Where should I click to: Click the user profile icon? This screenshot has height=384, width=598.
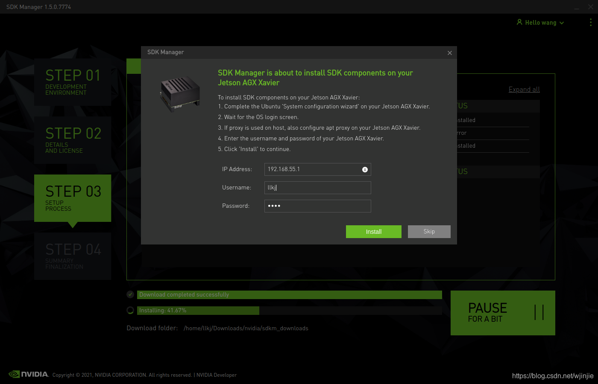pyautogui.click(x=519, y=22)
